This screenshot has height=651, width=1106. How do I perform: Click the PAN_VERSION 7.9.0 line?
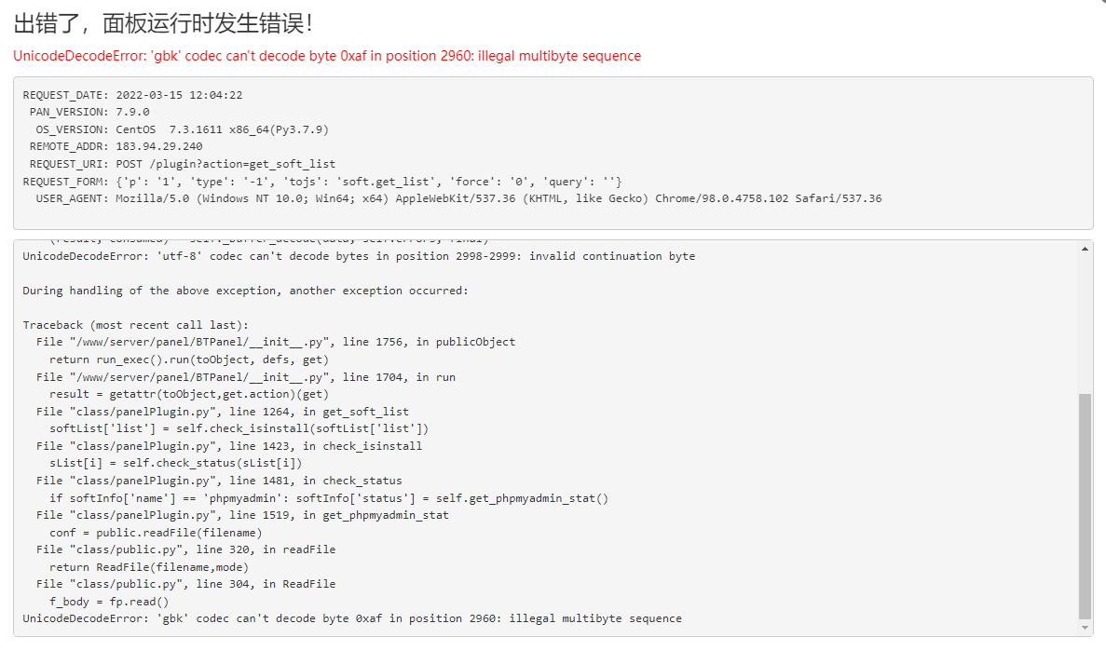tap(89, 112)
